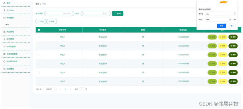Tick the checkbox for row 学生1
This screenshot has width=243, height=109.
39,37
